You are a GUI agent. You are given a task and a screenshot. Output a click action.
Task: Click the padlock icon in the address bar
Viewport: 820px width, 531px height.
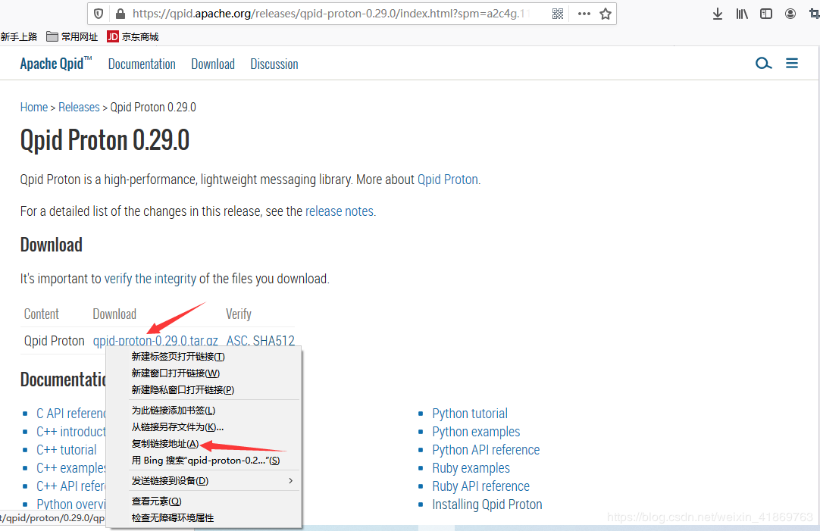coord(120,13)
